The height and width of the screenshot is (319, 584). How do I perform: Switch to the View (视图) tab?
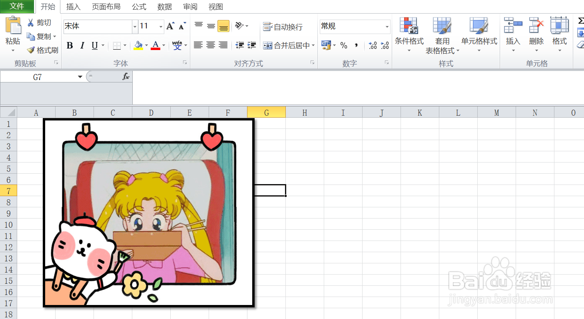[x=216, y=7]
